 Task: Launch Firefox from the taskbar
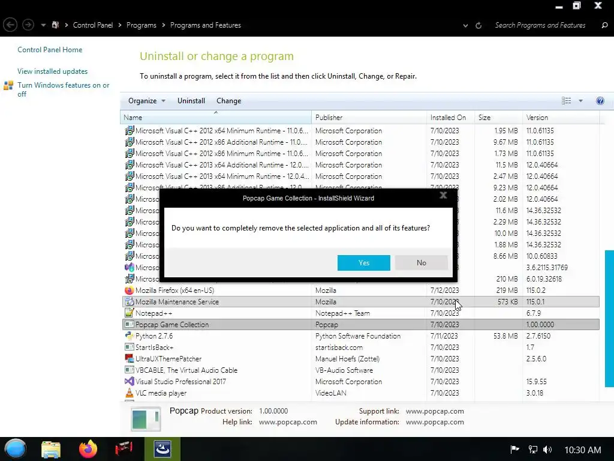coord(88,449)
